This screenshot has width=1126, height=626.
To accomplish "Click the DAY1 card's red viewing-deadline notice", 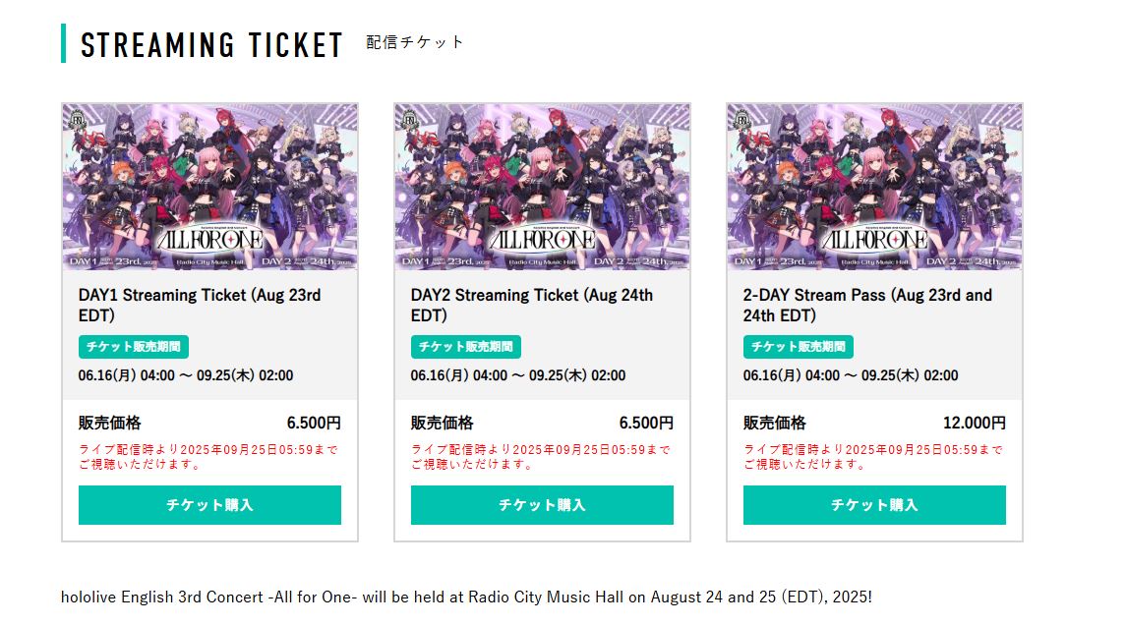I will click(x=207, y=457).
